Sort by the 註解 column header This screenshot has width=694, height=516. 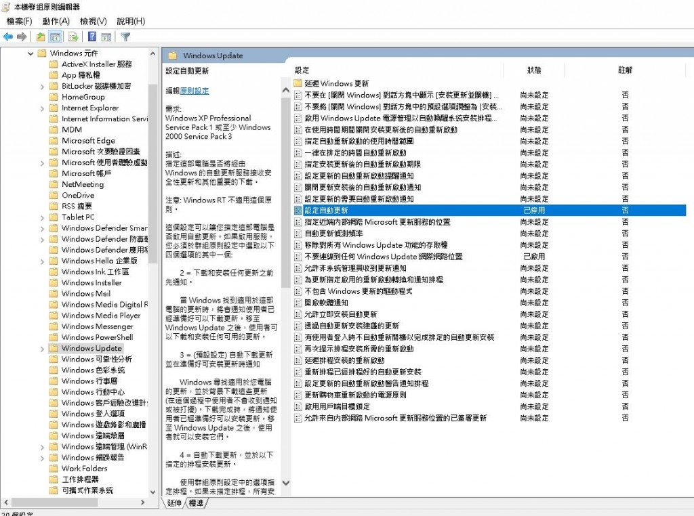pyautogui.click(x=625, y=70)
